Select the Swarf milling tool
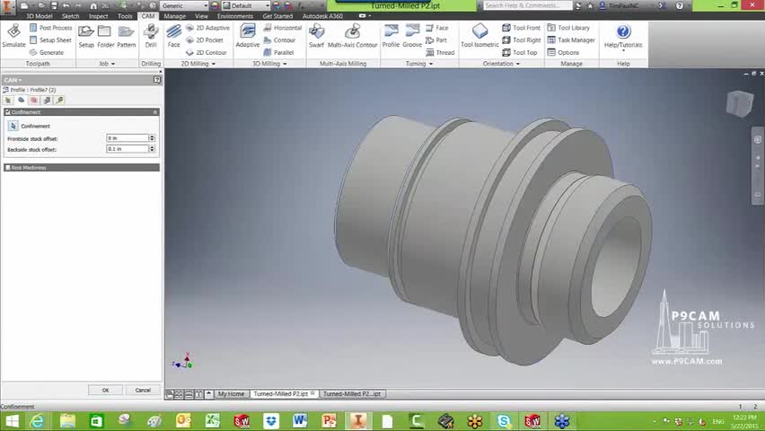Image resolution: width=765 pixels, height=431 pixels. (x=316, y=36)
